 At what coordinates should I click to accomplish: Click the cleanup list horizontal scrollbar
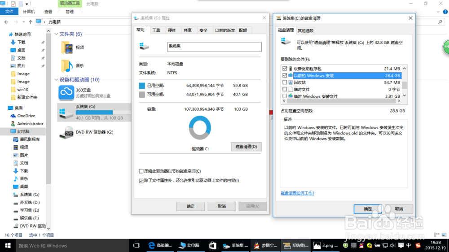click(x=341, y=101)
